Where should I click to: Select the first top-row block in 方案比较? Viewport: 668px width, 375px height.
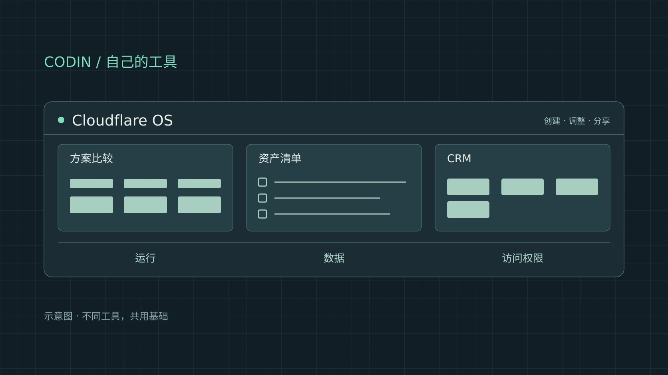click(x=91, y=183)
